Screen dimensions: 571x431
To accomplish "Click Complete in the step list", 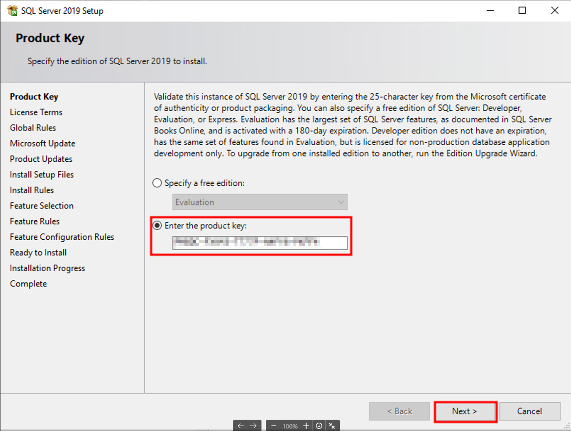I will click(28, 284).
